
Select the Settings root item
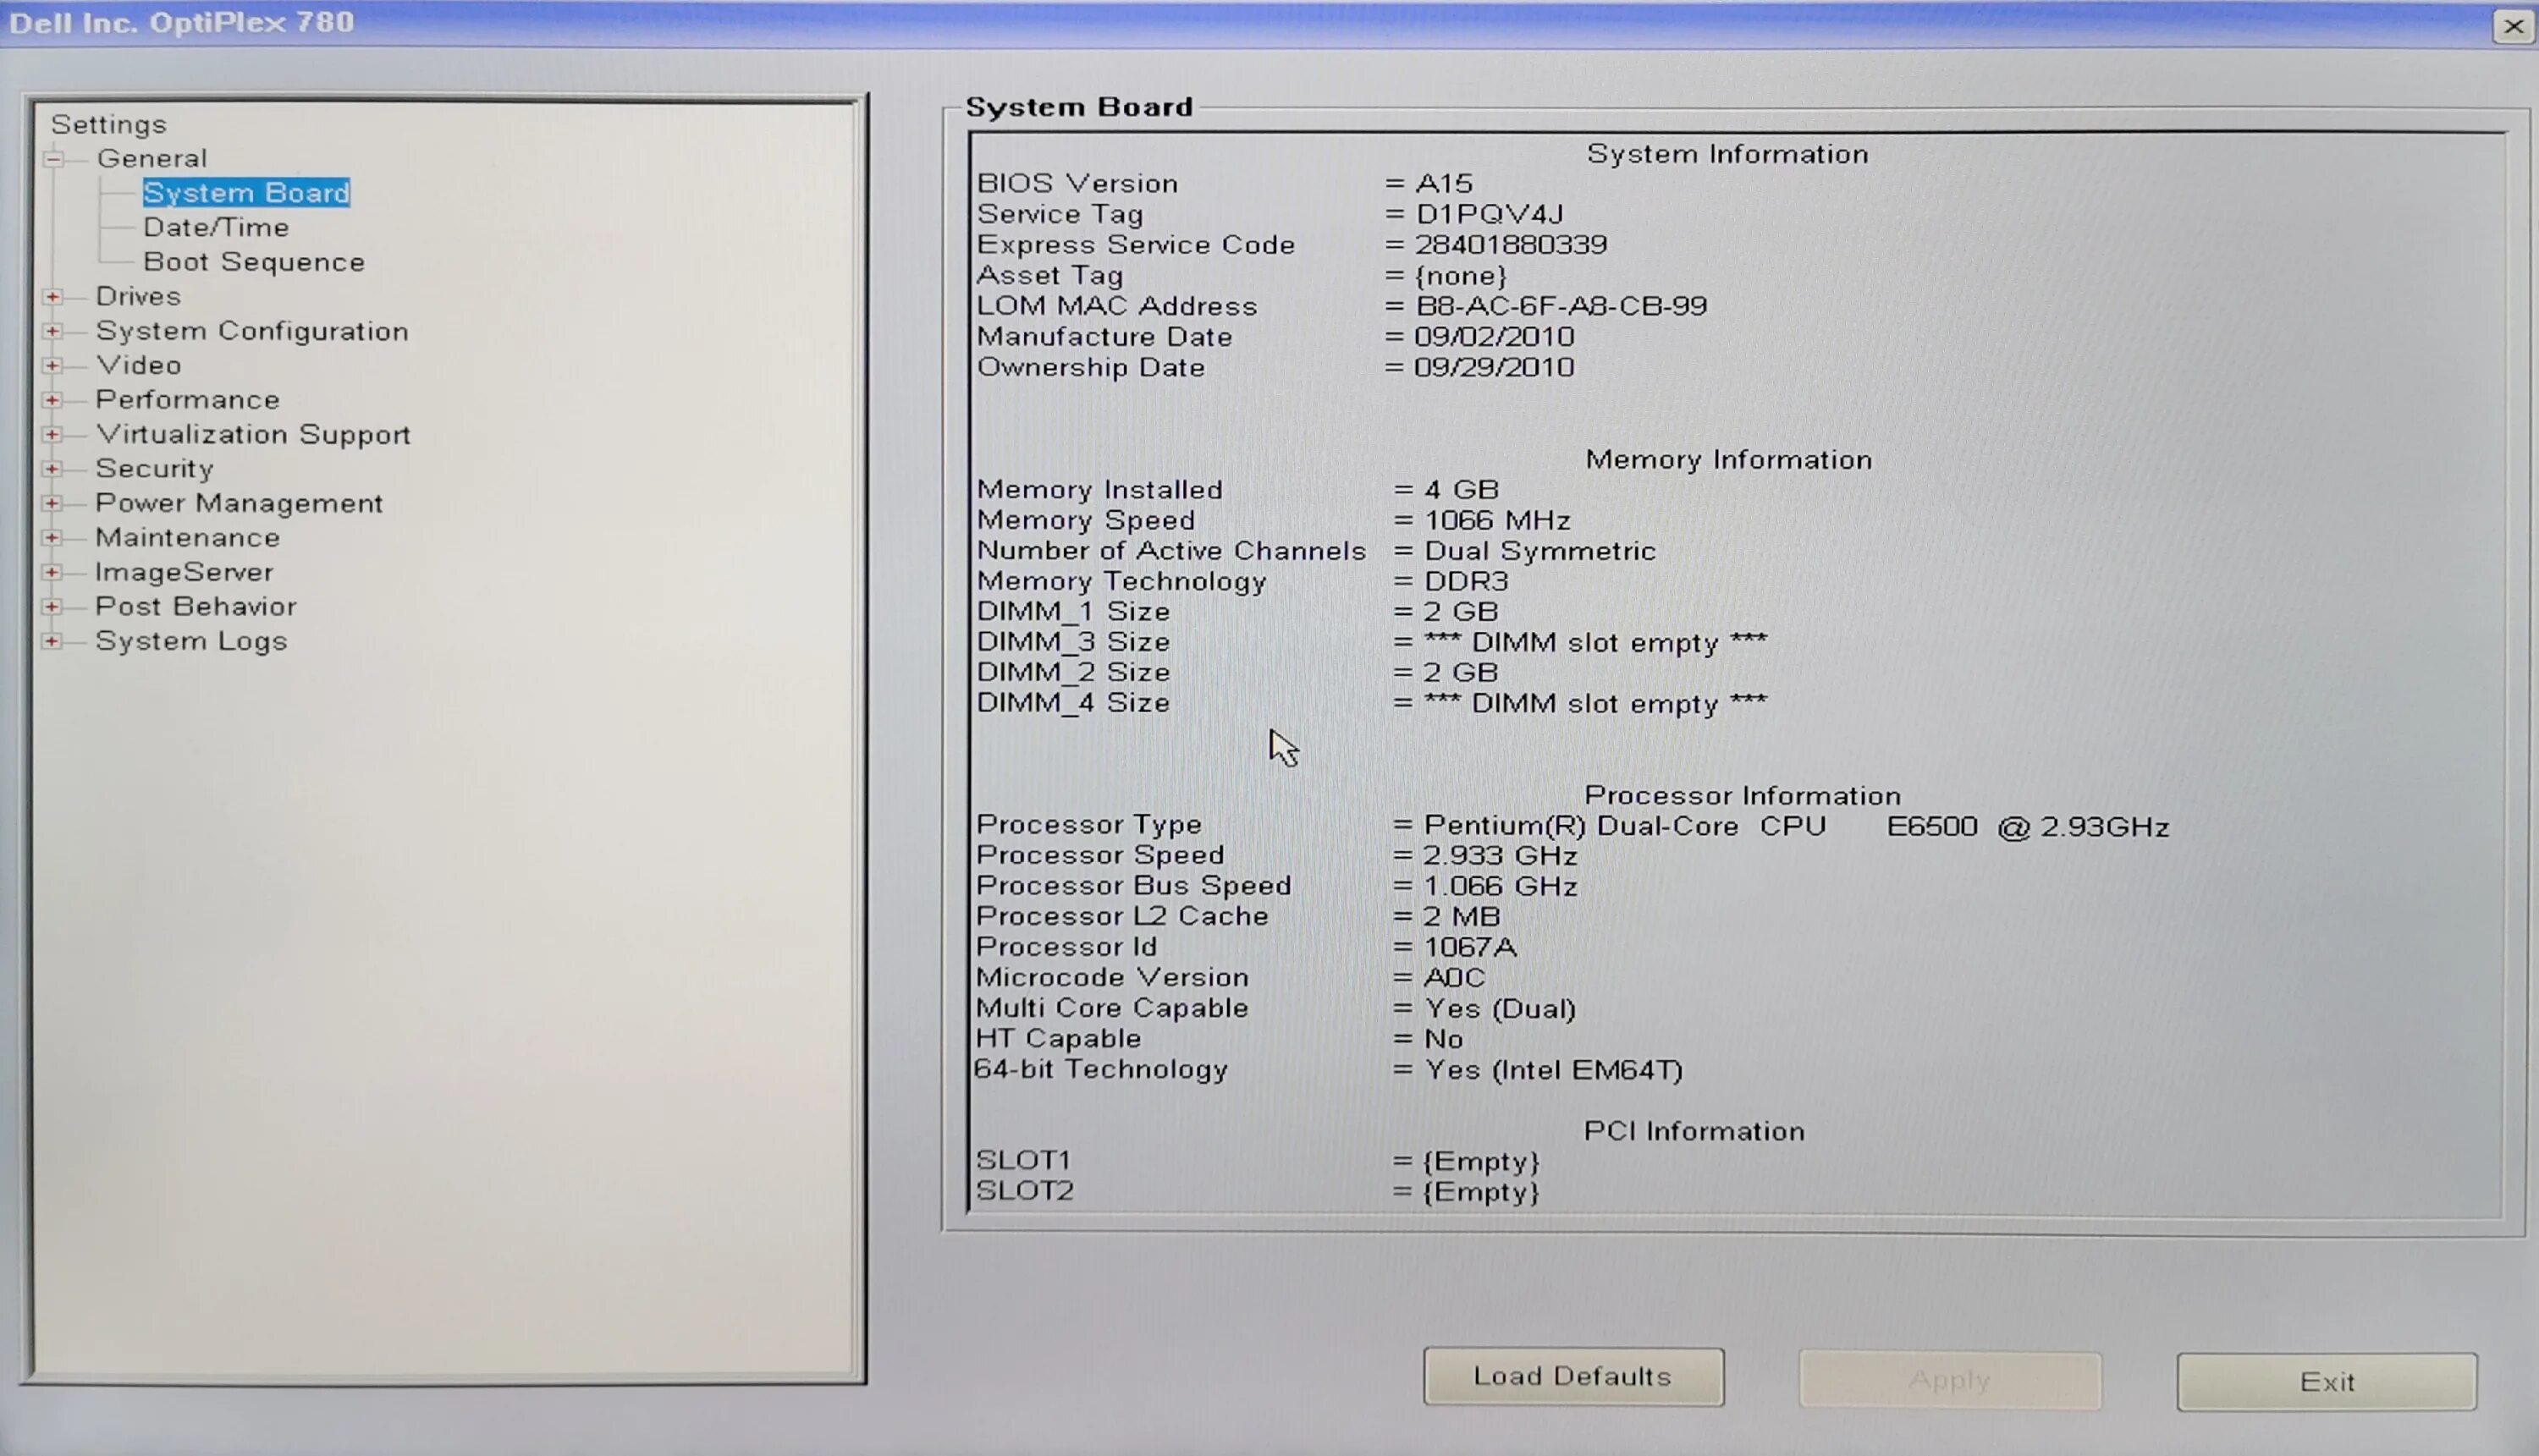pyautogui.click(x=110, y=124)
